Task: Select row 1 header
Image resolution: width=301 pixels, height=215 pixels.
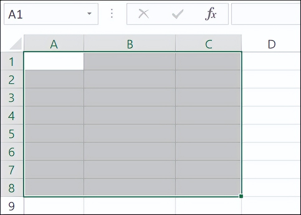Action: (x=12, y=62)
